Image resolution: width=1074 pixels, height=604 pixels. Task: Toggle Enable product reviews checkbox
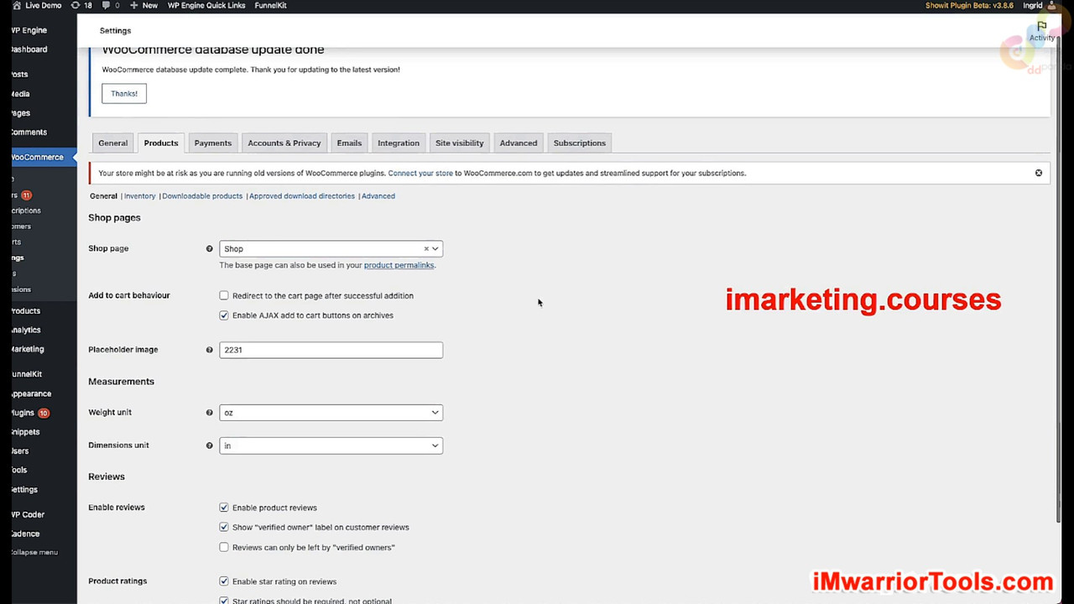(224, 508)
